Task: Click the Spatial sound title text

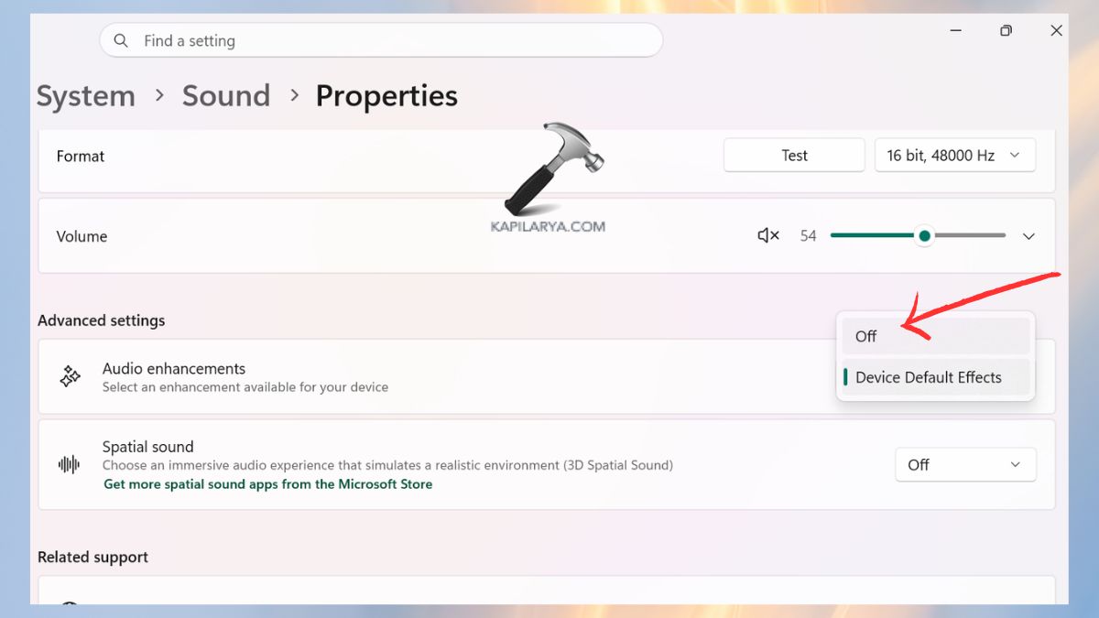Action: click(148, 447)
